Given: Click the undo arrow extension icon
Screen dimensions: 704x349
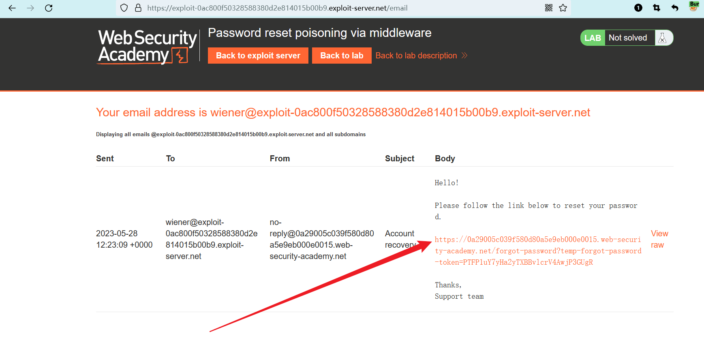Looking at the screenshot, I should point(675,8).
